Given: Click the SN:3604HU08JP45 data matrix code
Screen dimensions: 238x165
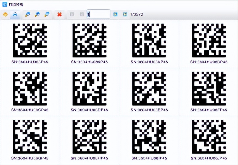Looking at the screenshot, I should click(x=209, y=137).
